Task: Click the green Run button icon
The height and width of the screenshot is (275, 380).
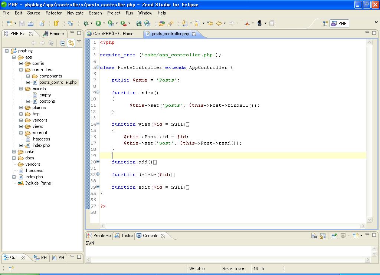Action: coord(98,23)
